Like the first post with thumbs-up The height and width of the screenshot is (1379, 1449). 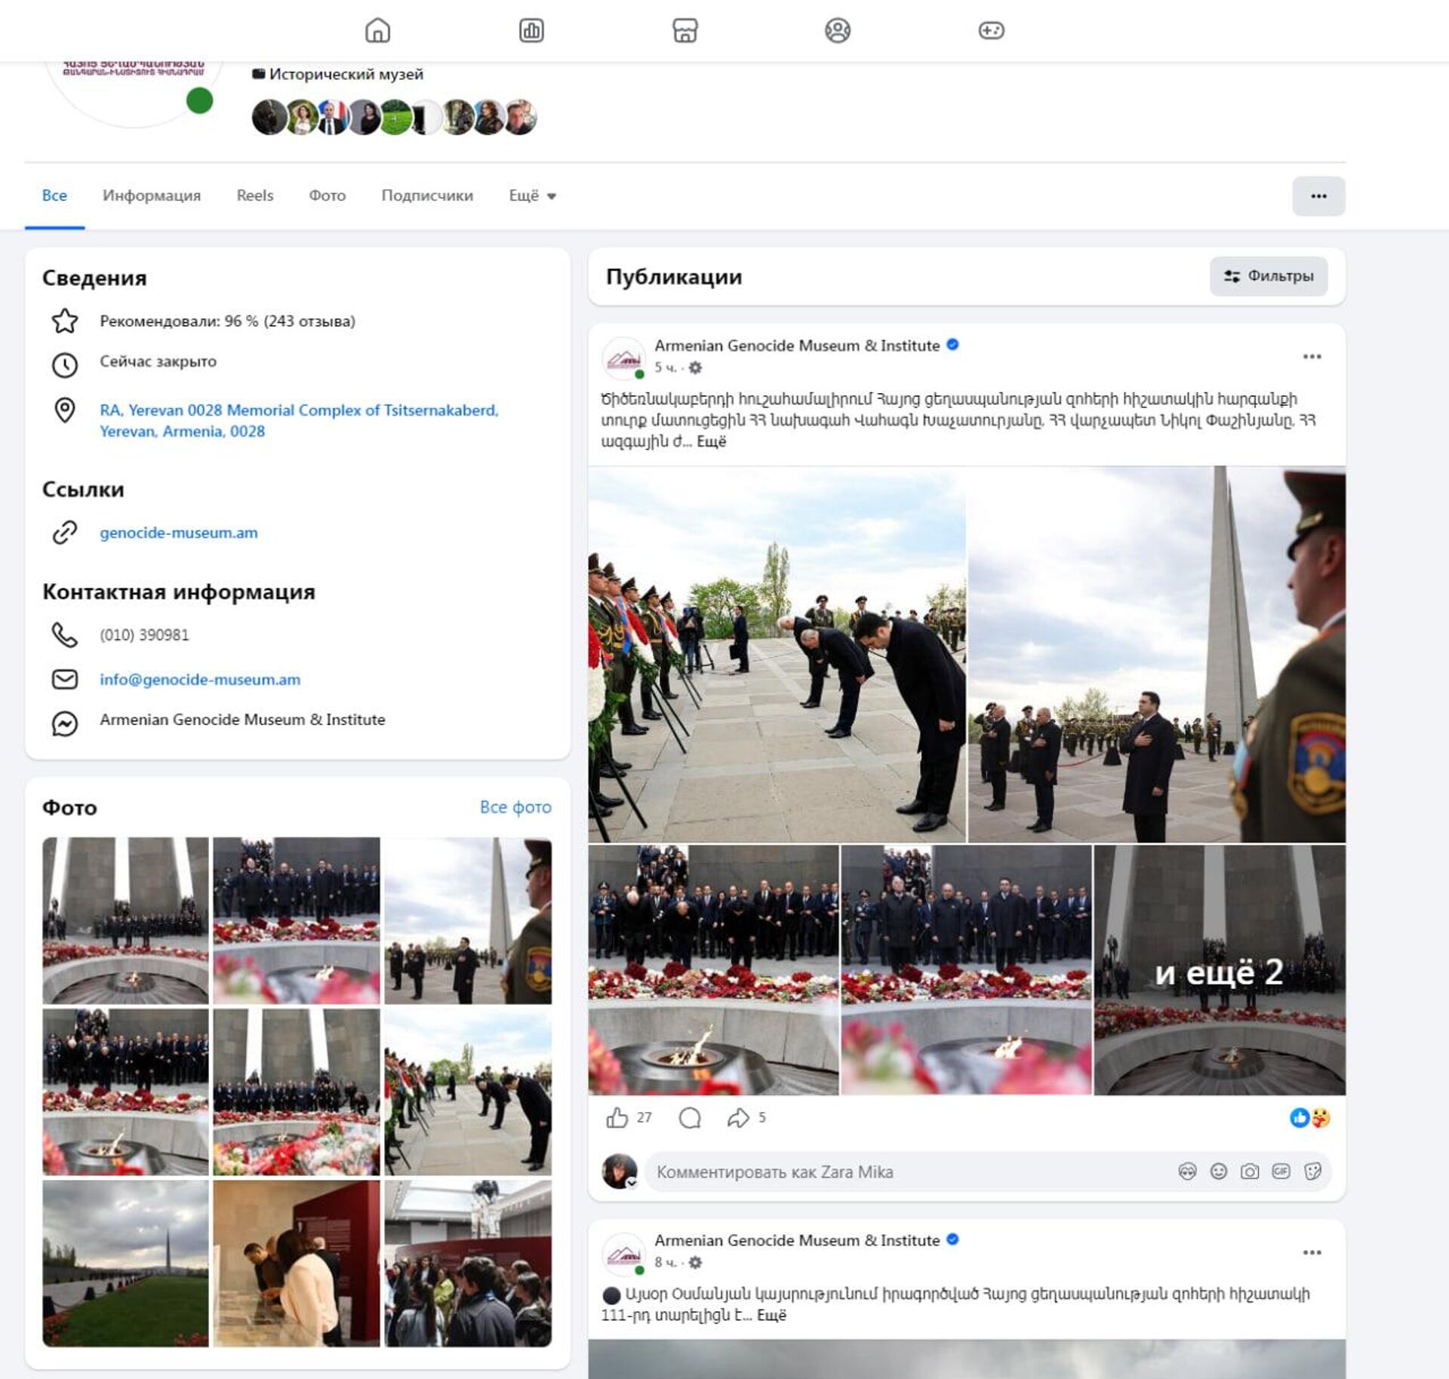coord(617,1117)
